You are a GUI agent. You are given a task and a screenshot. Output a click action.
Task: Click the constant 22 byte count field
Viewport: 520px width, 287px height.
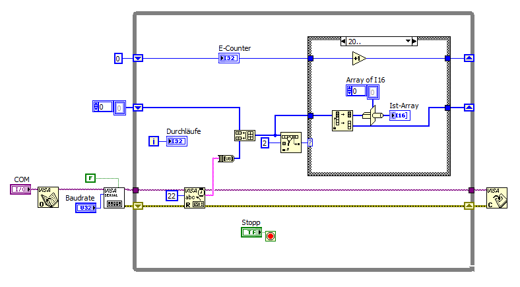coord(172,195)
